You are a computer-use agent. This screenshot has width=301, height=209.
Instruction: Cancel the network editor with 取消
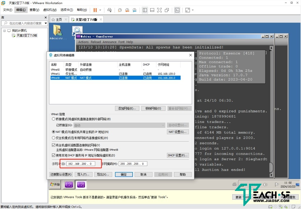[x=143, y=174]
